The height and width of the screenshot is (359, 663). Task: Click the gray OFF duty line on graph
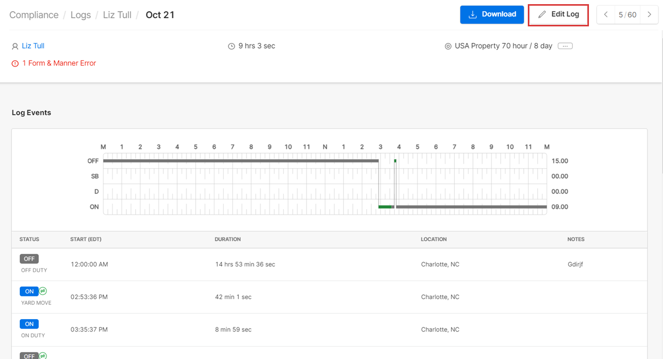(x=241, y=161)
